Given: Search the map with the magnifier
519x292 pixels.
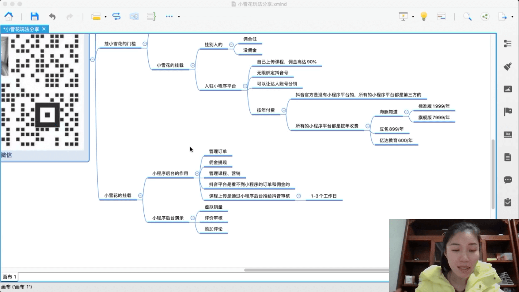Looking at the screenshot, I should coord(467,17).
